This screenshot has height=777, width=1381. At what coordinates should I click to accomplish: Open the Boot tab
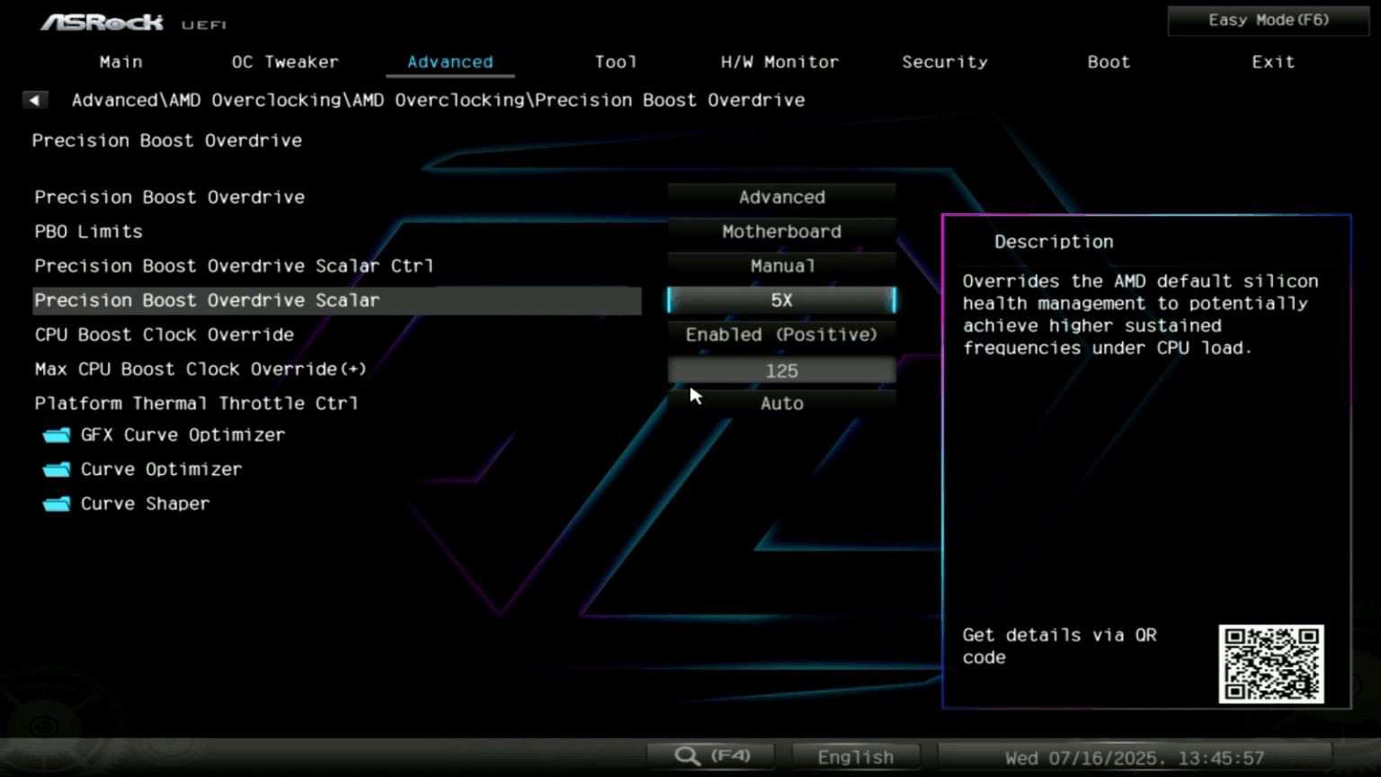tap(1108, 62)
